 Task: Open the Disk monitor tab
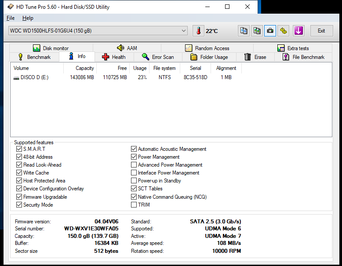coord(51,48)
